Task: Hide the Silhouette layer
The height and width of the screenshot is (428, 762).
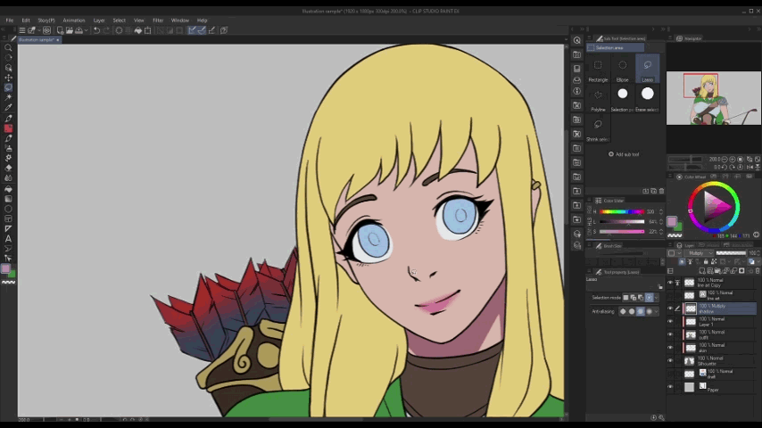Action: click(670, 361)
